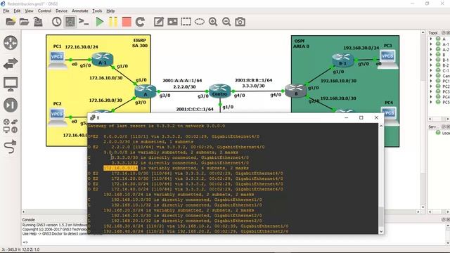Suspend all devices with yellow pause icon
Viewport: 450px width, 253px height.
point(113,22)
